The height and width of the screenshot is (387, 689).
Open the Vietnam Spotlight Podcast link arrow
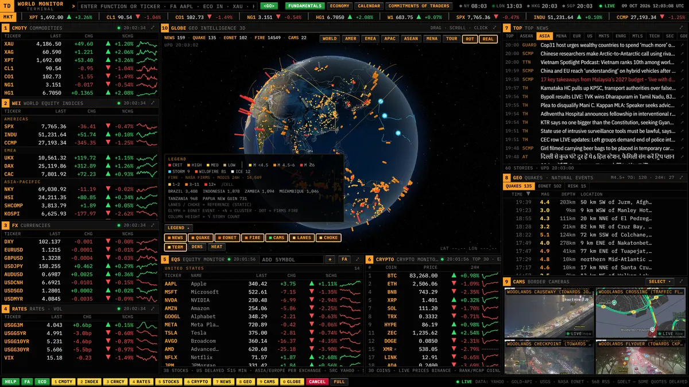[x=682, y=62]
